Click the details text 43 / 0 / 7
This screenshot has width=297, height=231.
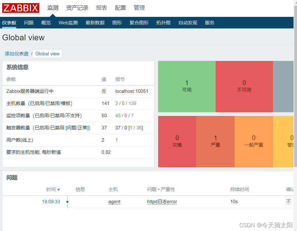point(124,116)
